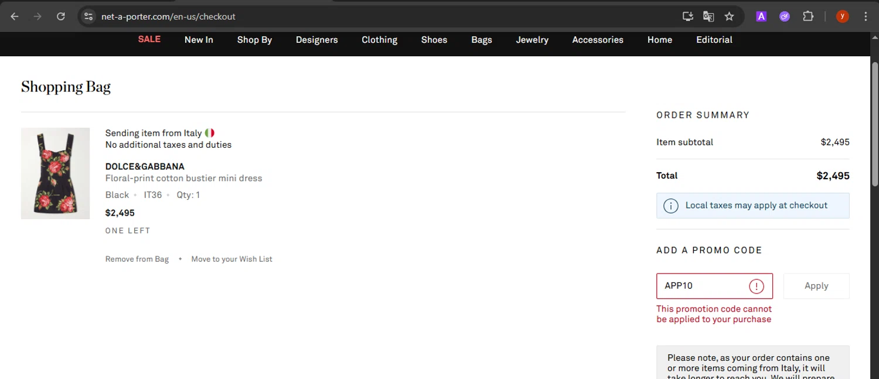Open the Jewelry menu

pyautogui.click(x=532, y=40)
